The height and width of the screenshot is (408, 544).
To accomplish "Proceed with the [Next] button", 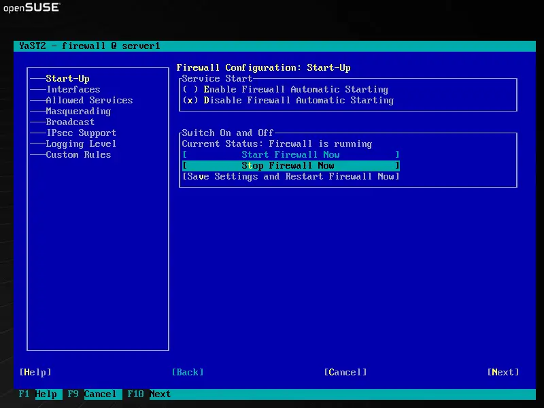I will pyautogui.click(x=503, y=372).
